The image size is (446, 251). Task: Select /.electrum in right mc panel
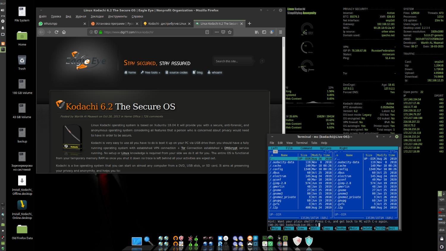366,176
